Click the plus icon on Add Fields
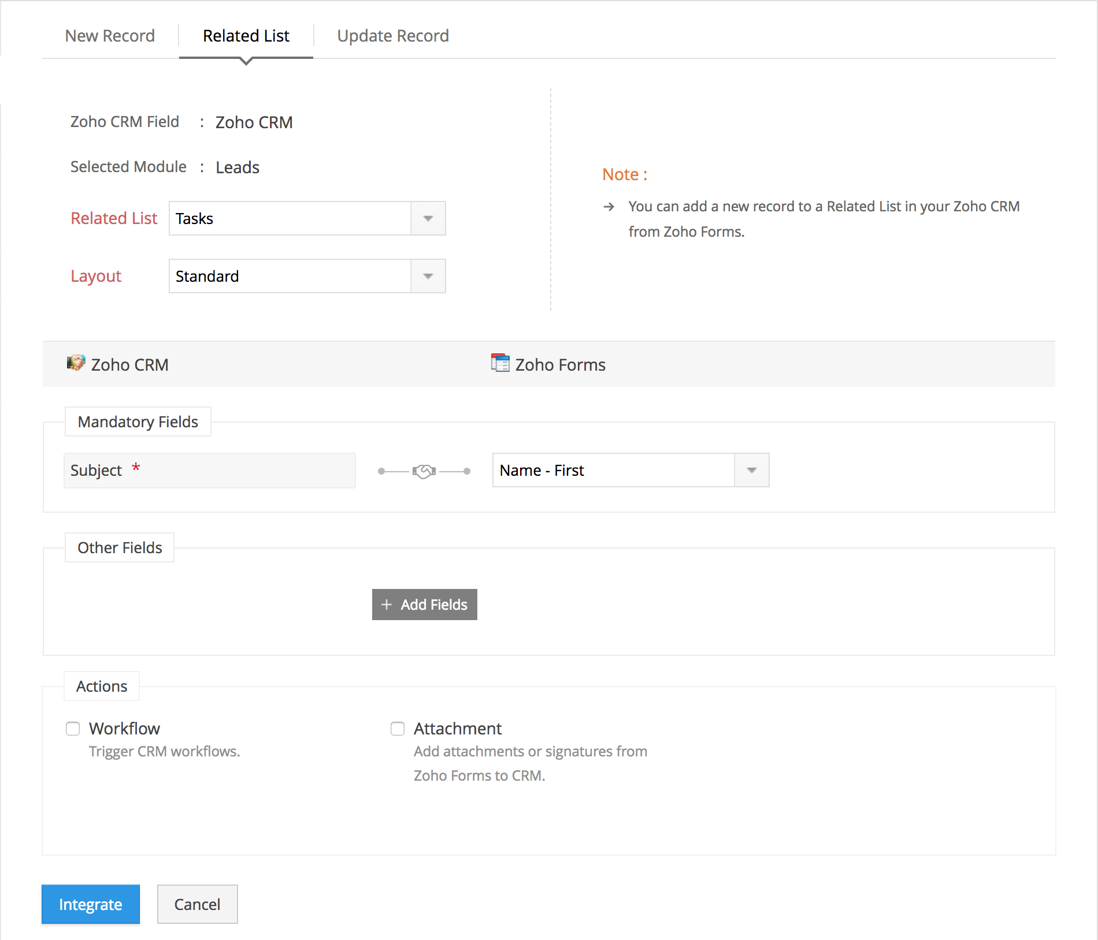 [387, 605]
